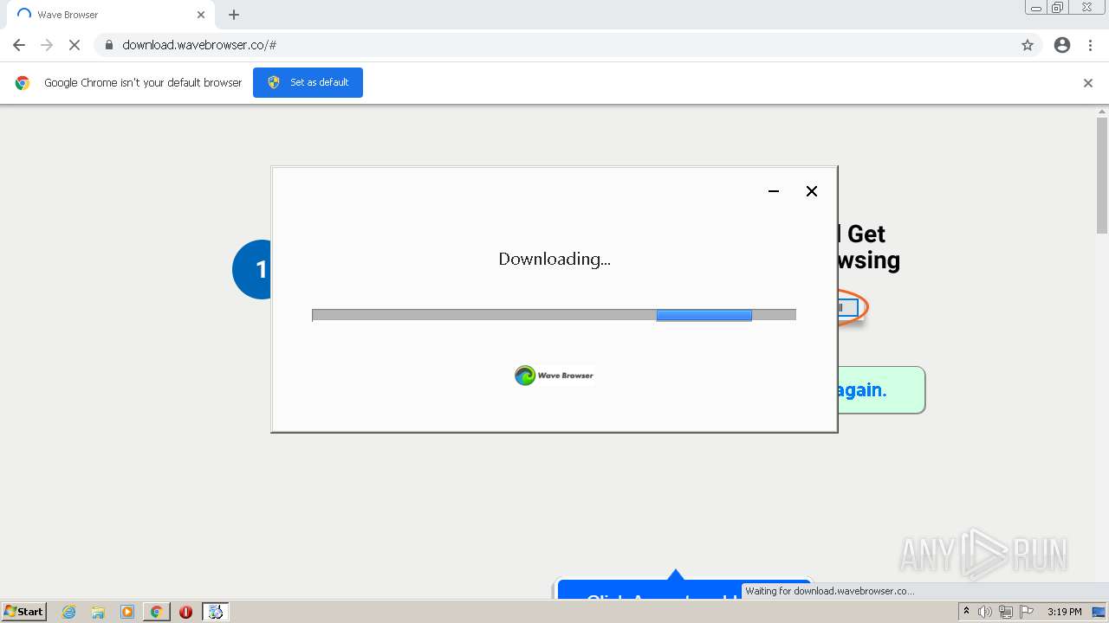Close the Wave Browser installer dialog
1109x623 pixels.
[812, 191]
